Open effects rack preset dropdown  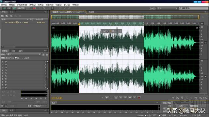click(x=24, y=54)
